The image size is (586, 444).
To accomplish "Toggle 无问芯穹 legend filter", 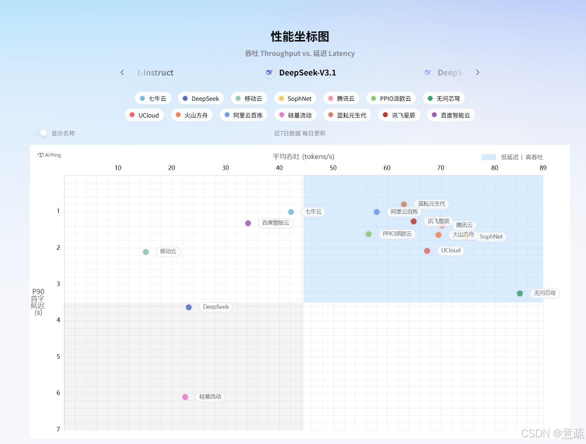I will 444,98.
